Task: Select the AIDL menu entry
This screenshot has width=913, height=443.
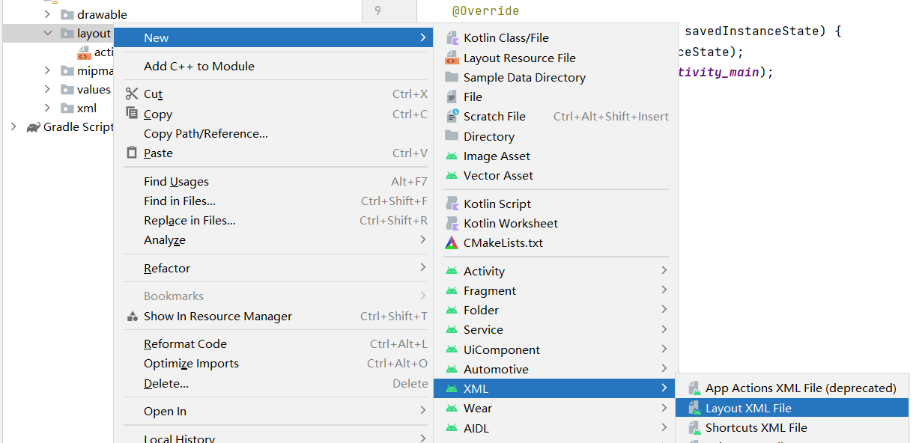Action: tap(554, 428)
